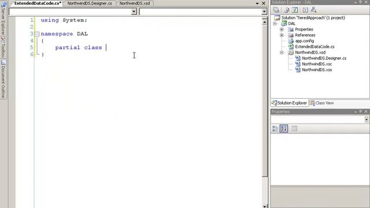Select the References folder in Solution Explorer

pyautogui.click(x=305, y=35)
